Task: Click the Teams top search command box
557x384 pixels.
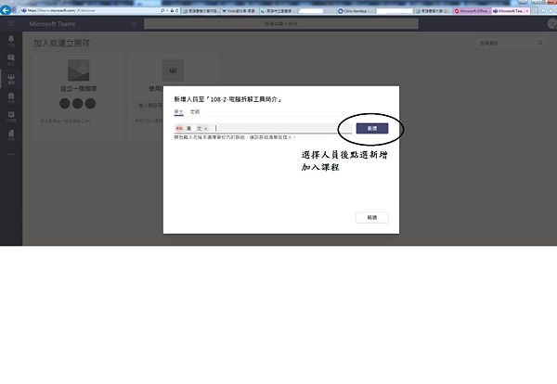Action: point(278,23)
